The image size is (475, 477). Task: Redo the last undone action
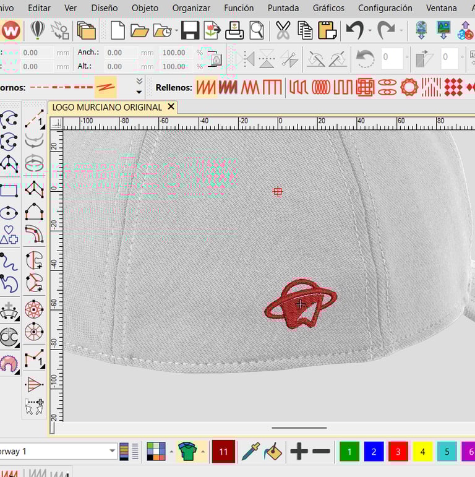[x=386, y=30]
